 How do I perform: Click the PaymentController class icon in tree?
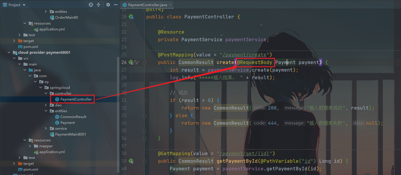(x=57, y=99)
